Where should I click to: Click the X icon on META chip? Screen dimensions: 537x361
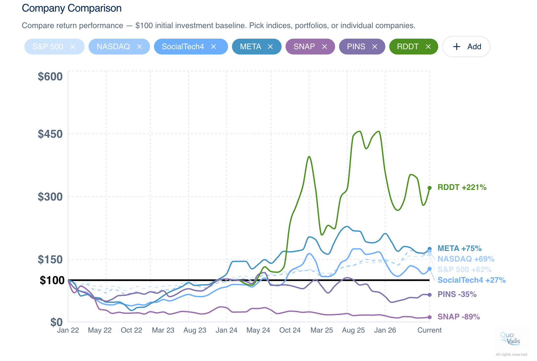coord(270,47)
